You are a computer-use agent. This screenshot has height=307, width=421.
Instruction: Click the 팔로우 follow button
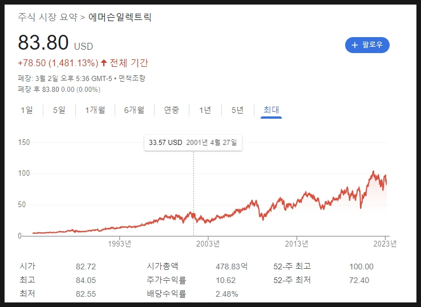[x=367, y=45]
